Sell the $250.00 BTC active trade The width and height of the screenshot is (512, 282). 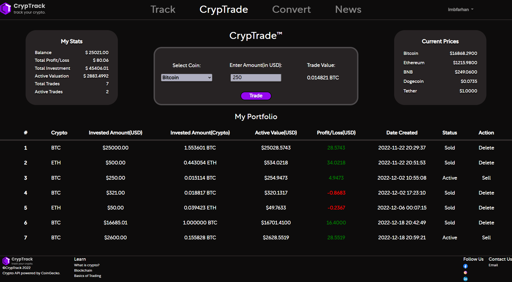click(486, 178)
